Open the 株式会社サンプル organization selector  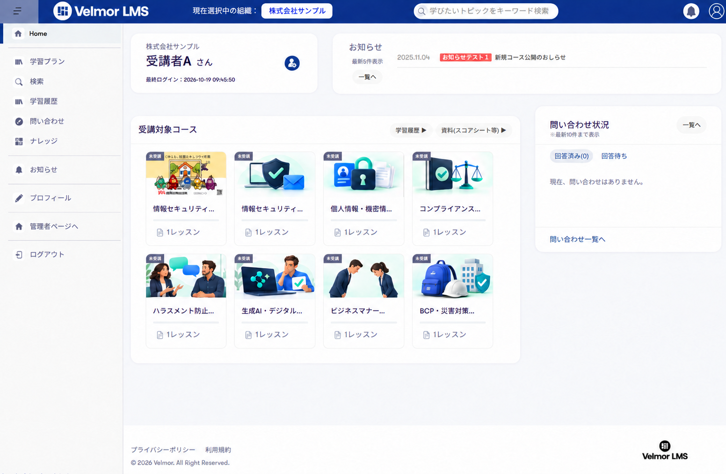297,11
